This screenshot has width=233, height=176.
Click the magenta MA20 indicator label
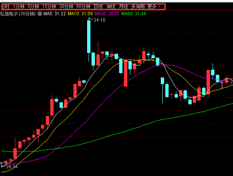click(x=107, y=14)
